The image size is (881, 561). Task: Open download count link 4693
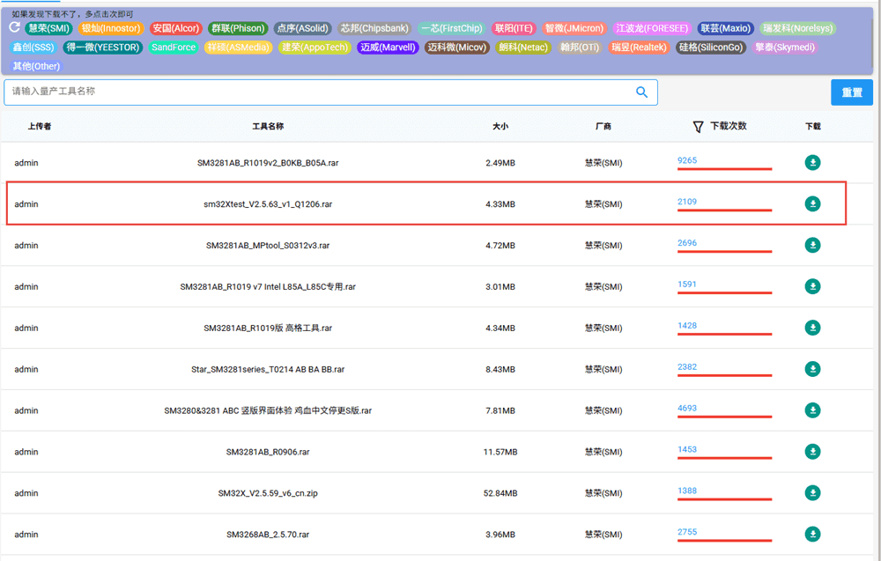pyautogui.click(x=687, y=409)
